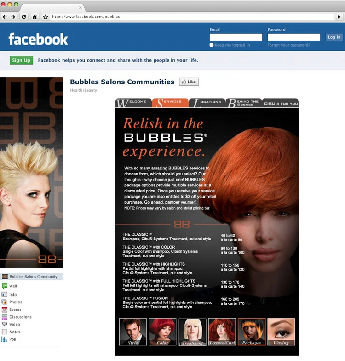Focus the Password input field
This screenshot has width=345, height=361.
293,37
